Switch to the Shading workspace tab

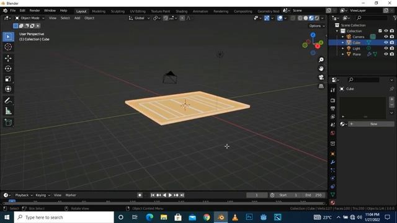[x=182, y=11]
